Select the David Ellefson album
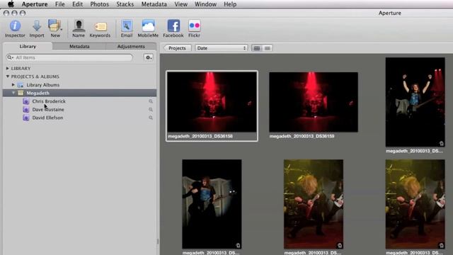This screenshot has height=255, width=453. [47, 118]
